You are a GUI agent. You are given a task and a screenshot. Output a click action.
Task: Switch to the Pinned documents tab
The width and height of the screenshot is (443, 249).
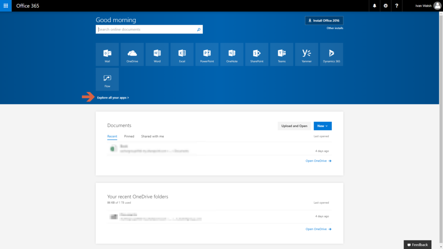pos(129,136)
